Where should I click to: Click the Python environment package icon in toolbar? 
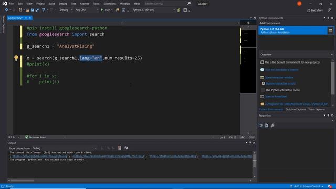coord(178,10)
